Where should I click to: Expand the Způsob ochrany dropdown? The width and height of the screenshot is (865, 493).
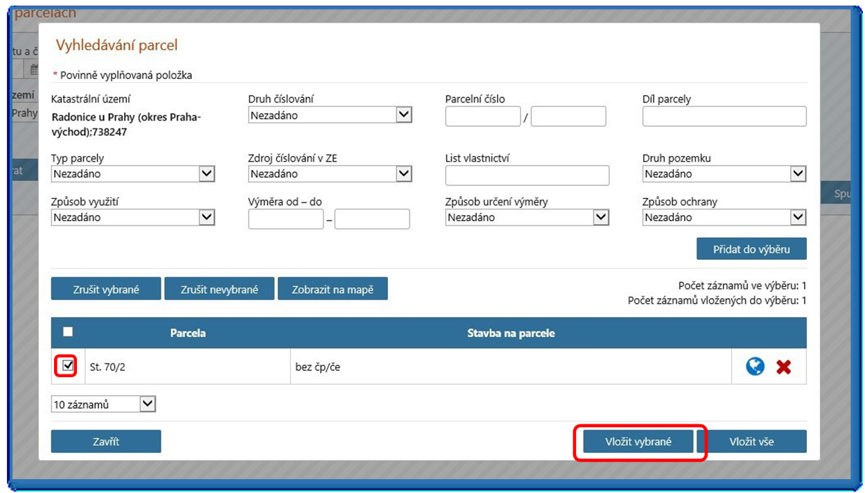click(724, 218)
